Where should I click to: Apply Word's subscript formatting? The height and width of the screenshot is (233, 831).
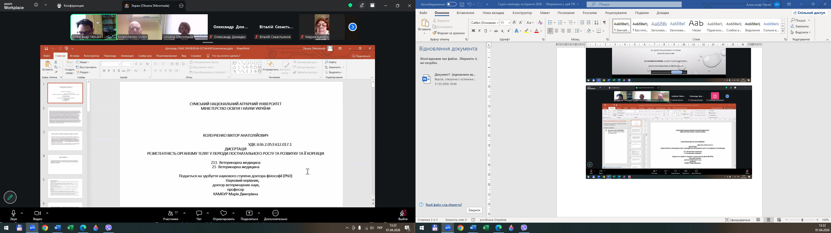(502, 31)
